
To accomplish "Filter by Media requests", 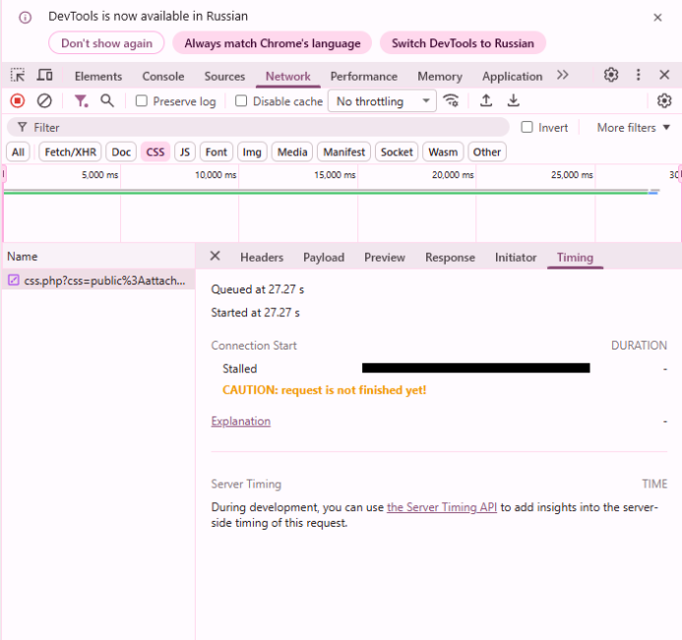I will click(292, 152).
